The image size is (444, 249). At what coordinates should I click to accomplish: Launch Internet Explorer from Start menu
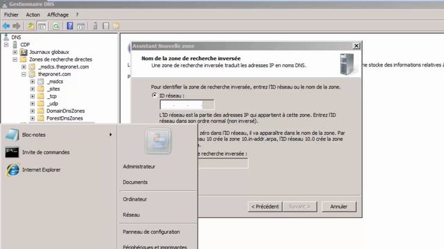[x=58, y=170]
